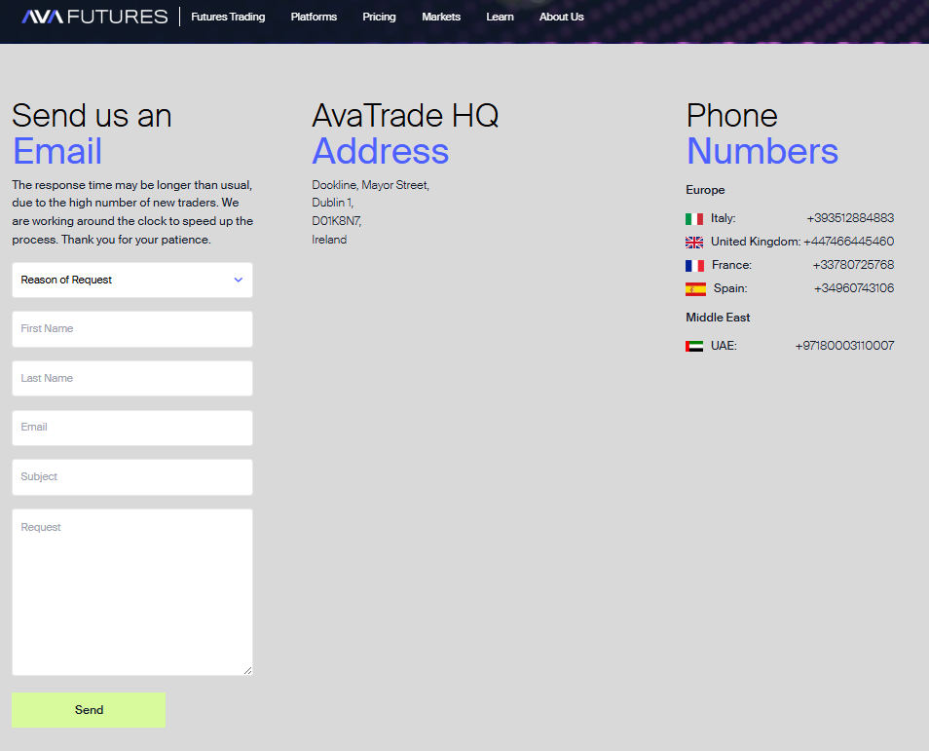Click the France flag icon
Viewport: 929px width, 751px height.
[694, 266]
